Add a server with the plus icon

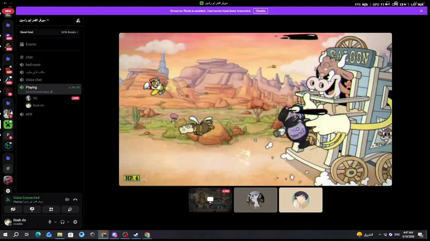8,191
